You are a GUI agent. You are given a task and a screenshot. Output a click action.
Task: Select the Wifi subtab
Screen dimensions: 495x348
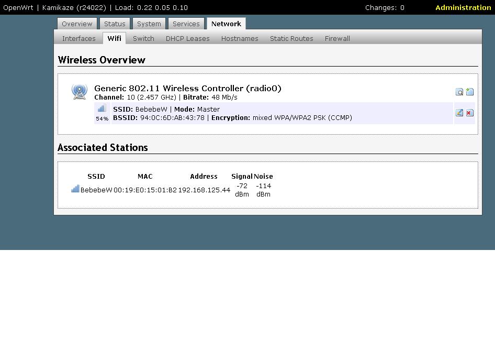(x=114, y=39)
